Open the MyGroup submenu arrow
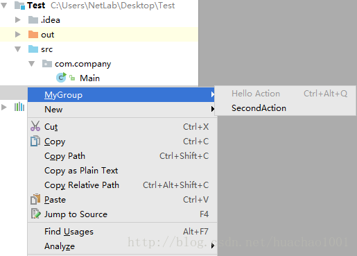 (x=212, y=94)
